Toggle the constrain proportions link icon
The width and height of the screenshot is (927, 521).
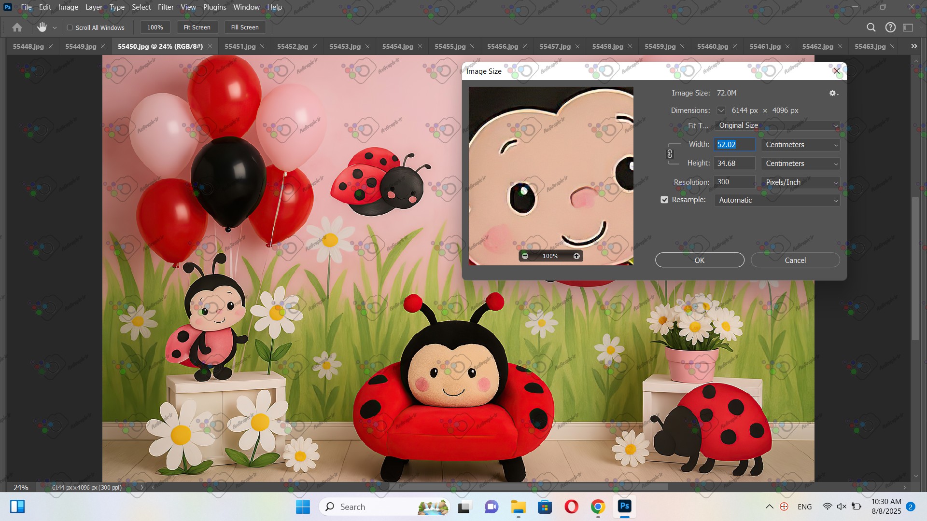pyautogui.click(x=670, y=154)
